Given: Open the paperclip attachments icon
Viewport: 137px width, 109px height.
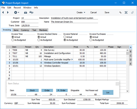Looking at the screenshot, I should click(x=132, y=12).
